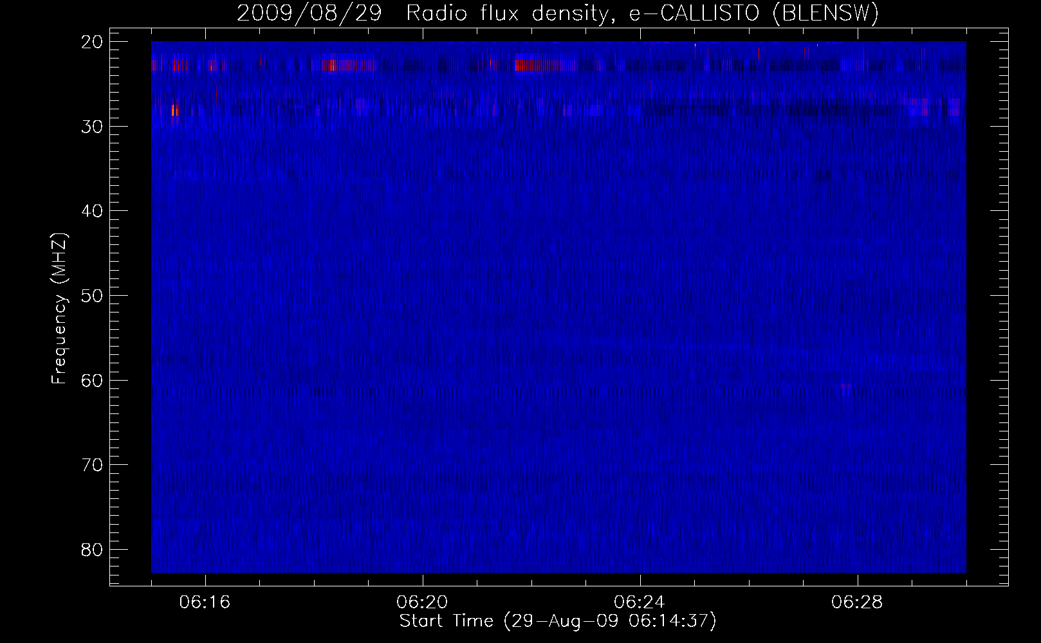Image resolution: width=1041 pixels, height=643 pixels.
Task: Click the Start Time axis label
Action: (558, 621)
